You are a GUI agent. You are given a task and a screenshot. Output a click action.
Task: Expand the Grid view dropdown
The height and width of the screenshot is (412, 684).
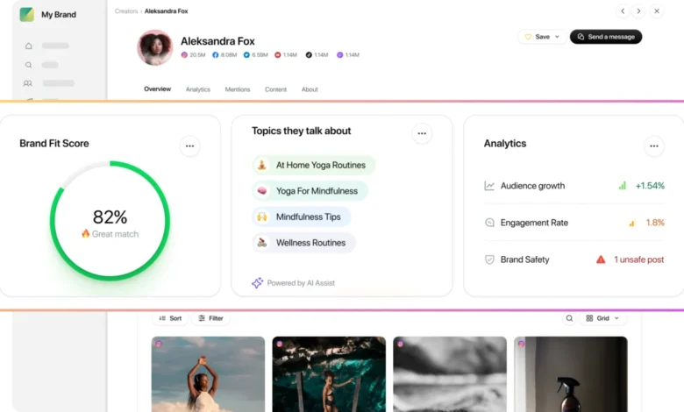pos(602,318)
